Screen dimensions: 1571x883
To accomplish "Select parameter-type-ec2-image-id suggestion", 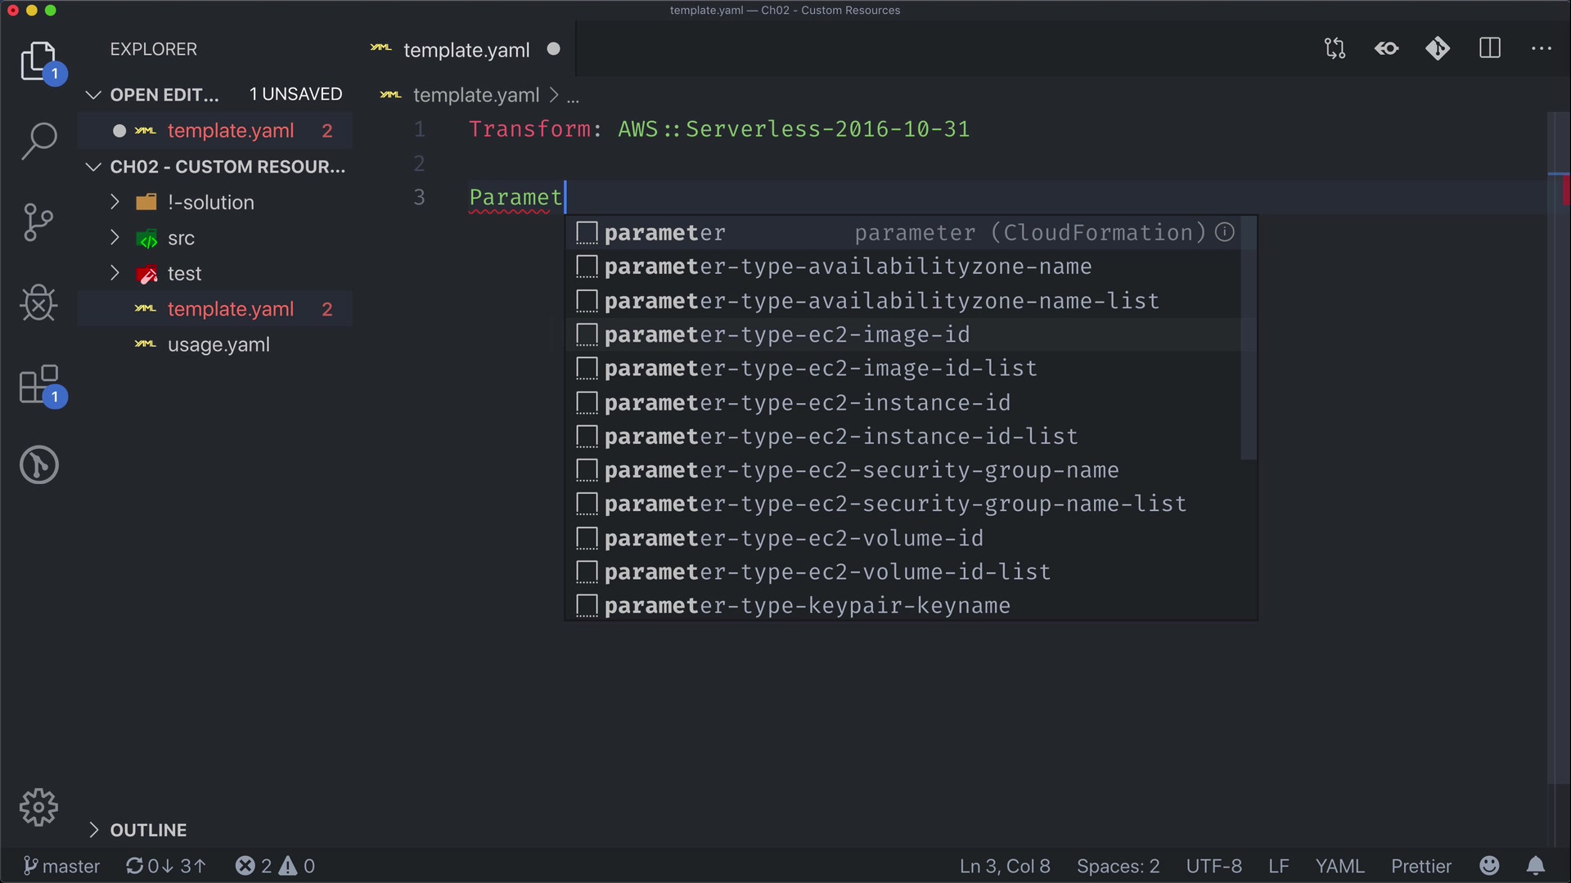I will [786, 334].
